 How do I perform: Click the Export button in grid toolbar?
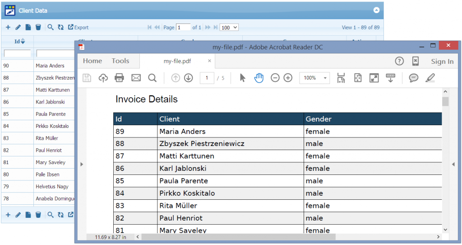(x=78, y=28)
